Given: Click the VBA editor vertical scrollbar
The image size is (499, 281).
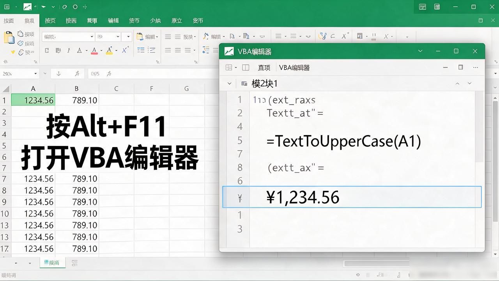Looking at the screenshot, I should 479,127.
